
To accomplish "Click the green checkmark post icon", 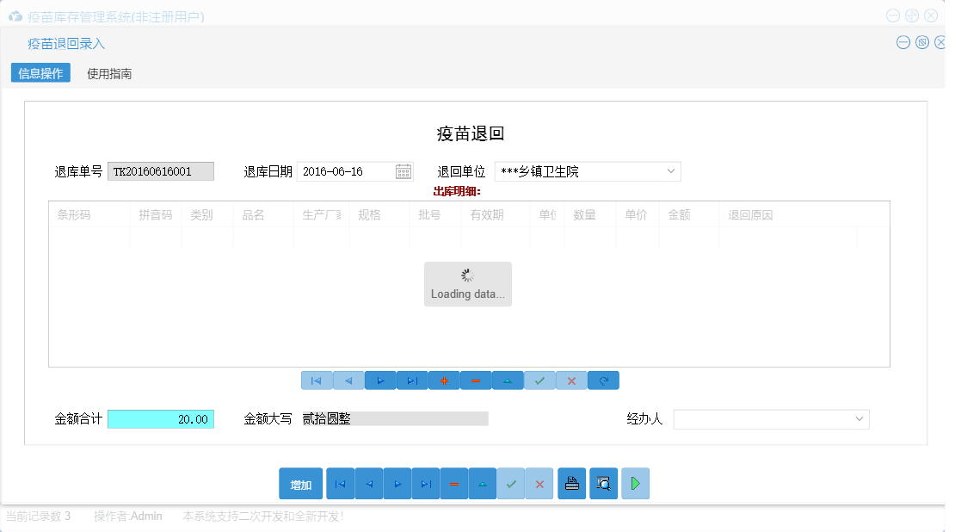I will pyautogui.click(x=539, y=380).
